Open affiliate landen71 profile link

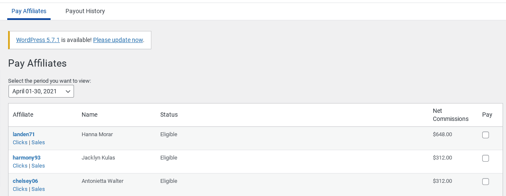coord(24,134)
